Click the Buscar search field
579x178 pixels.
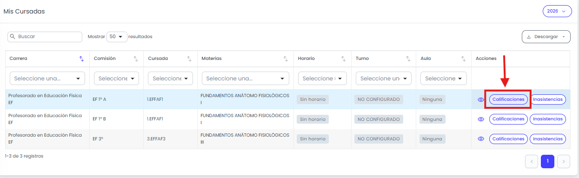pos(45,37)
